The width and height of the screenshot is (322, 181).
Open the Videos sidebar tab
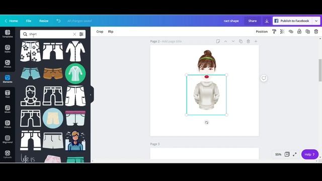[x=8, y=124]
